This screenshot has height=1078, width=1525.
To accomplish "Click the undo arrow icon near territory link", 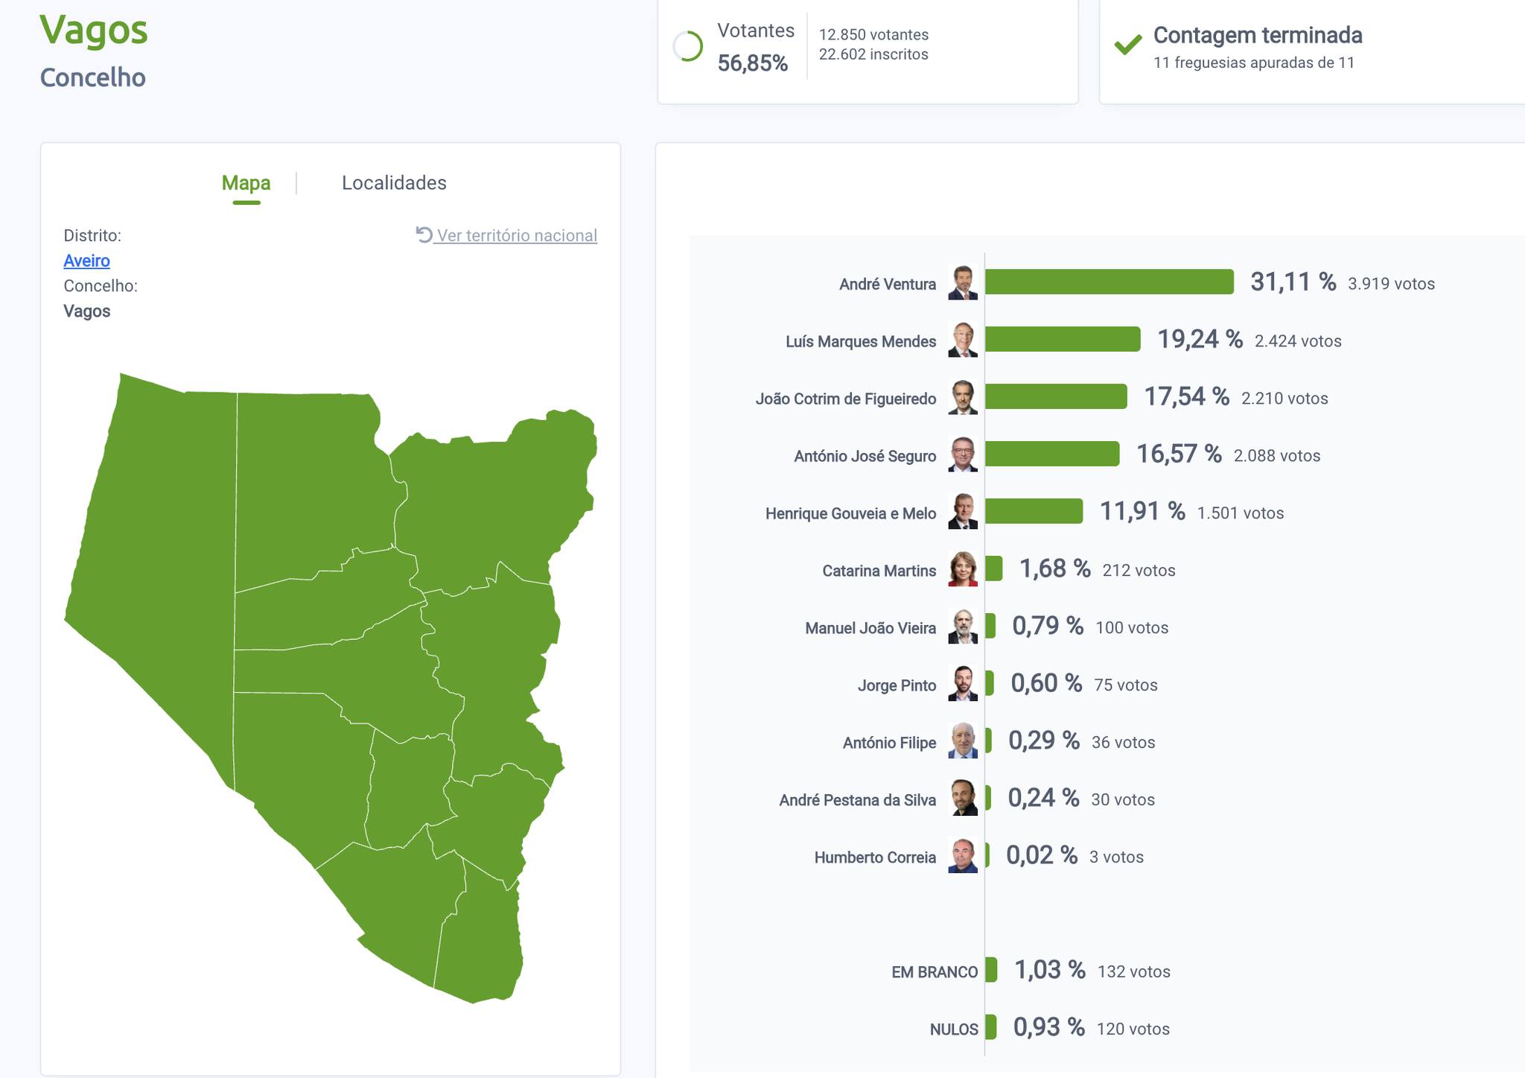I will point(424,235).
